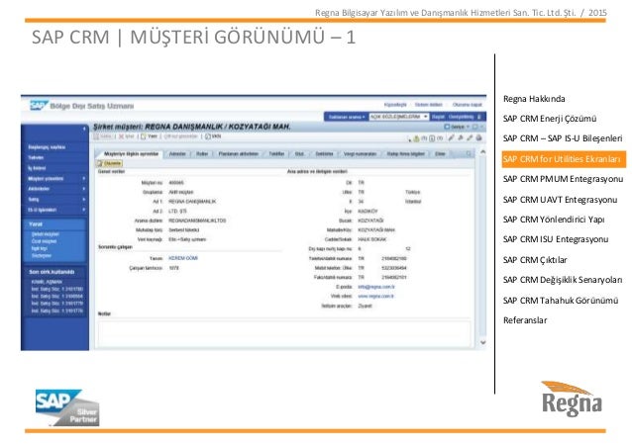Click the slide item SAP CRM Yönlendirici Yapı

coord(554,220)
